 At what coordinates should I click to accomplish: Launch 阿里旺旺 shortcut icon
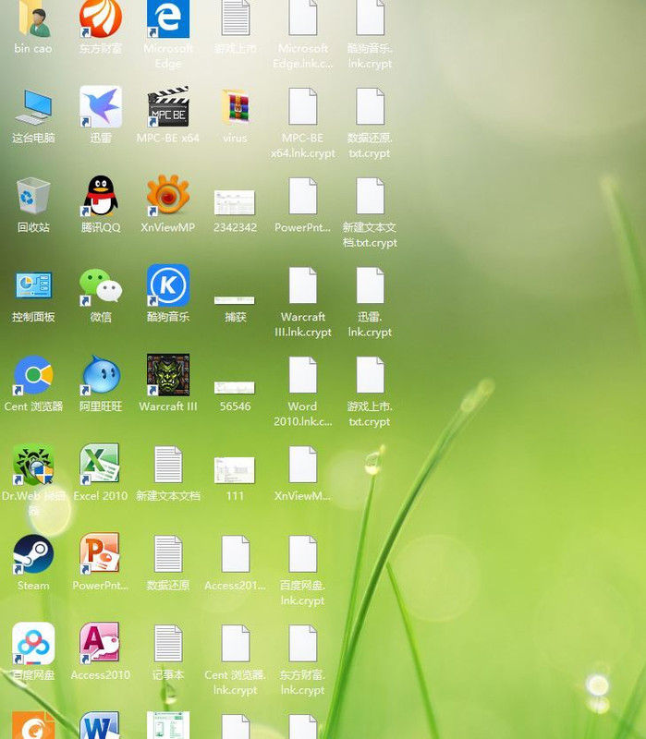point(101,375)
